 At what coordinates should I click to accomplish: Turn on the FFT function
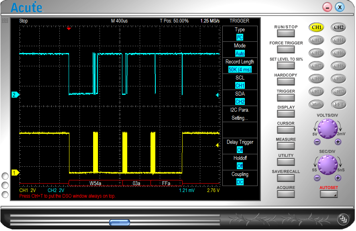[338, 104]
